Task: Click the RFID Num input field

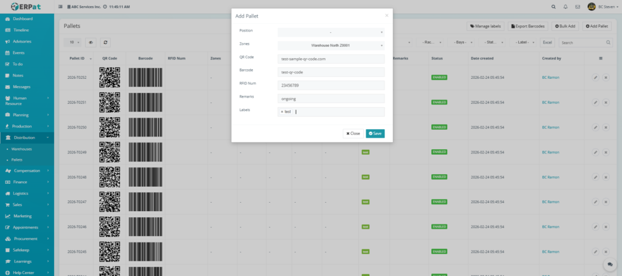Action: [331, 85]
